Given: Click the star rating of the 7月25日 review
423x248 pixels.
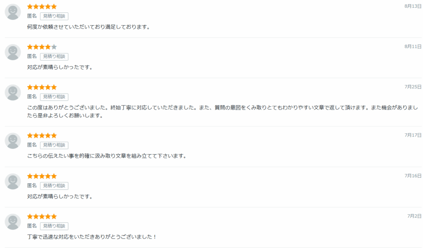Looking at the screenshot, I should [x=42, y=87].
